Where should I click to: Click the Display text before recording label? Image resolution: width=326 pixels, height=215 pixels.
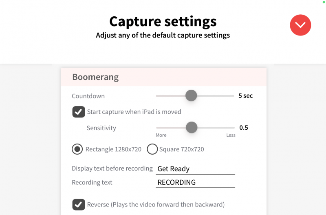click(x=112, y=168)
